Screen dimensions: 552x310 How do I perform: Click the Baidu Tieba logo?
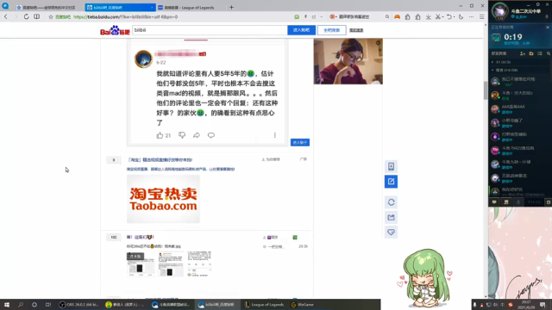(115, 30)
